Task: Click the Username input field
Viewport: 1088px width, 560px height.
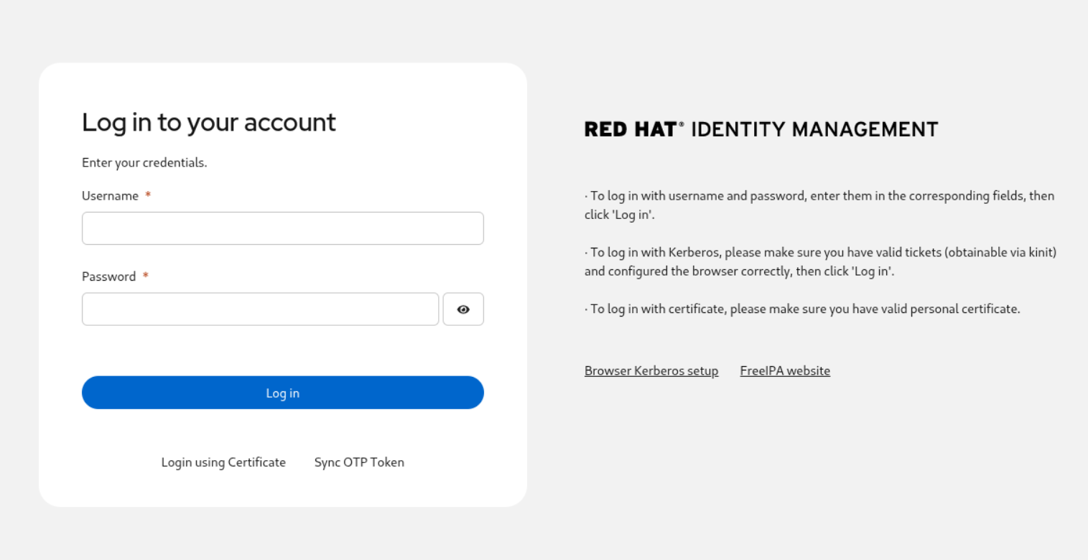Action: click(x=282, y=228)
